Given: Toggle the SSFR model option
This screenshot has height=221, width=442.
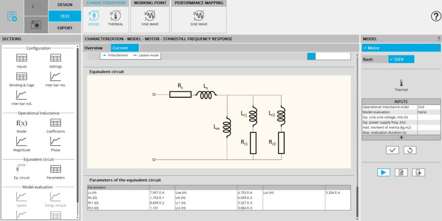Looking at the screenshot, I should click(401, 59).
